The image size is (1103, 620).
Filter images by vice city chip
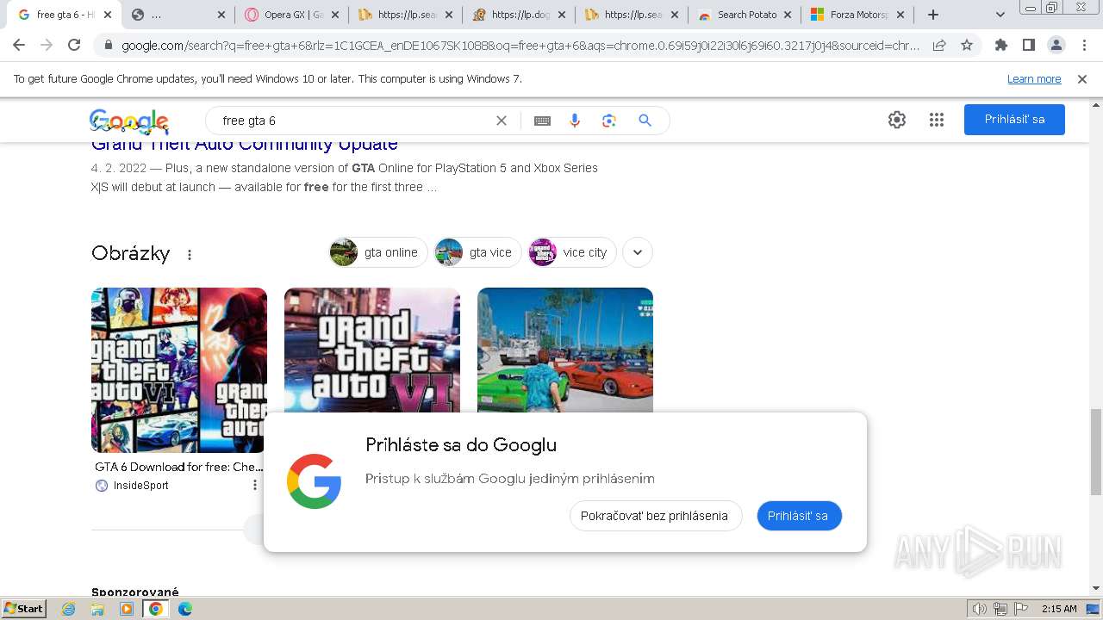572,252
